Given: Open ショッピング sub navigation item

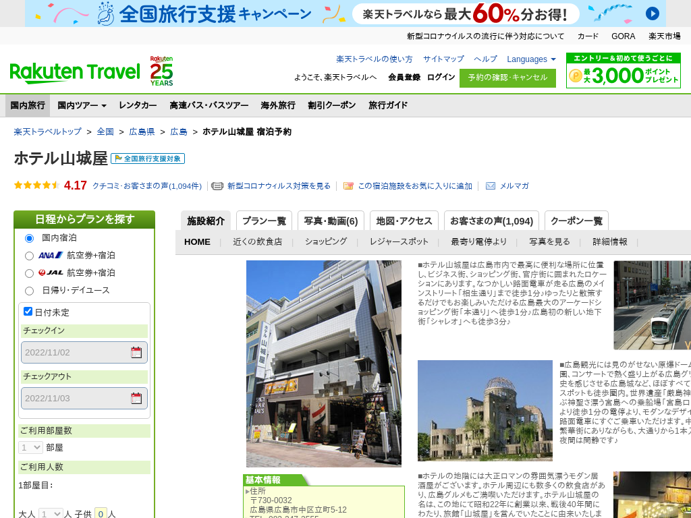Looking at the screenshot, I should (326, 242).
